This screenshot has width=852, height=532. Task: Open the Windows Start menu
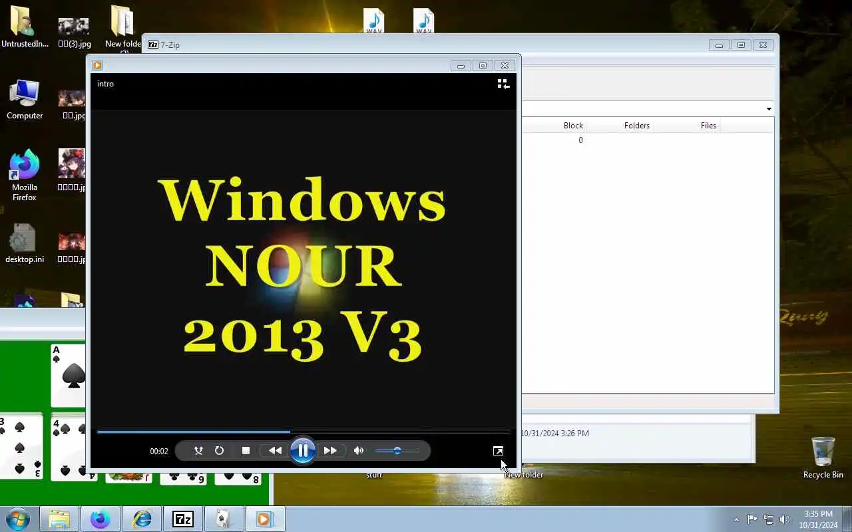(18, 519)
